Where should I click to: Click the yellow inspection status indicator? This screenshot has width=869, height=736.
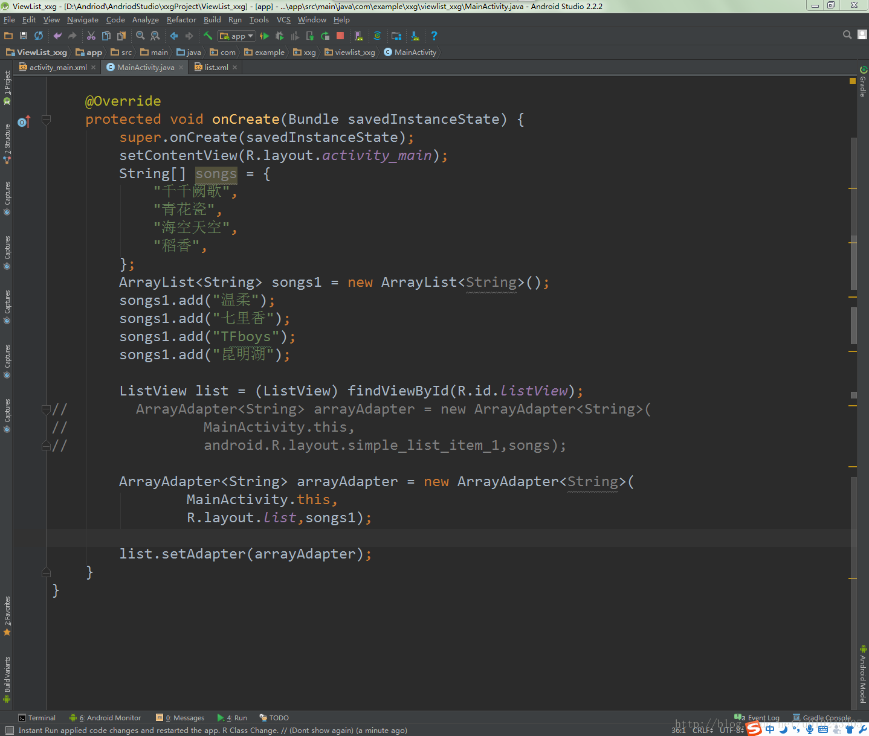coord(853,81)
